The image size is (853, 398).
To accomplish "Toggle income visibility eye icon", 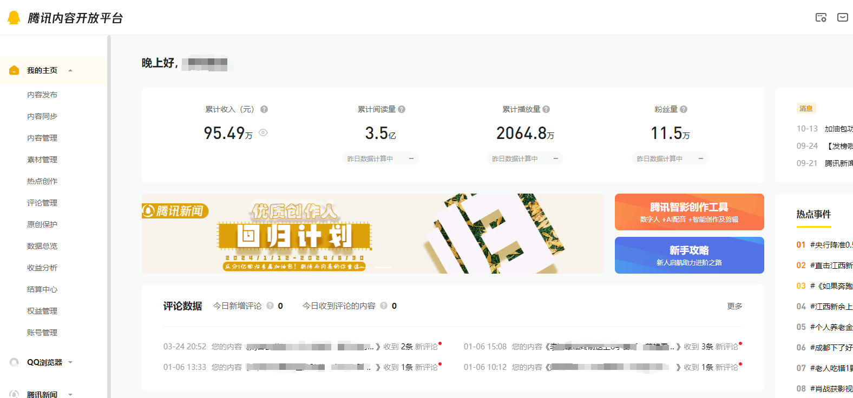I will pyautogui.click(x=263, y=132).
